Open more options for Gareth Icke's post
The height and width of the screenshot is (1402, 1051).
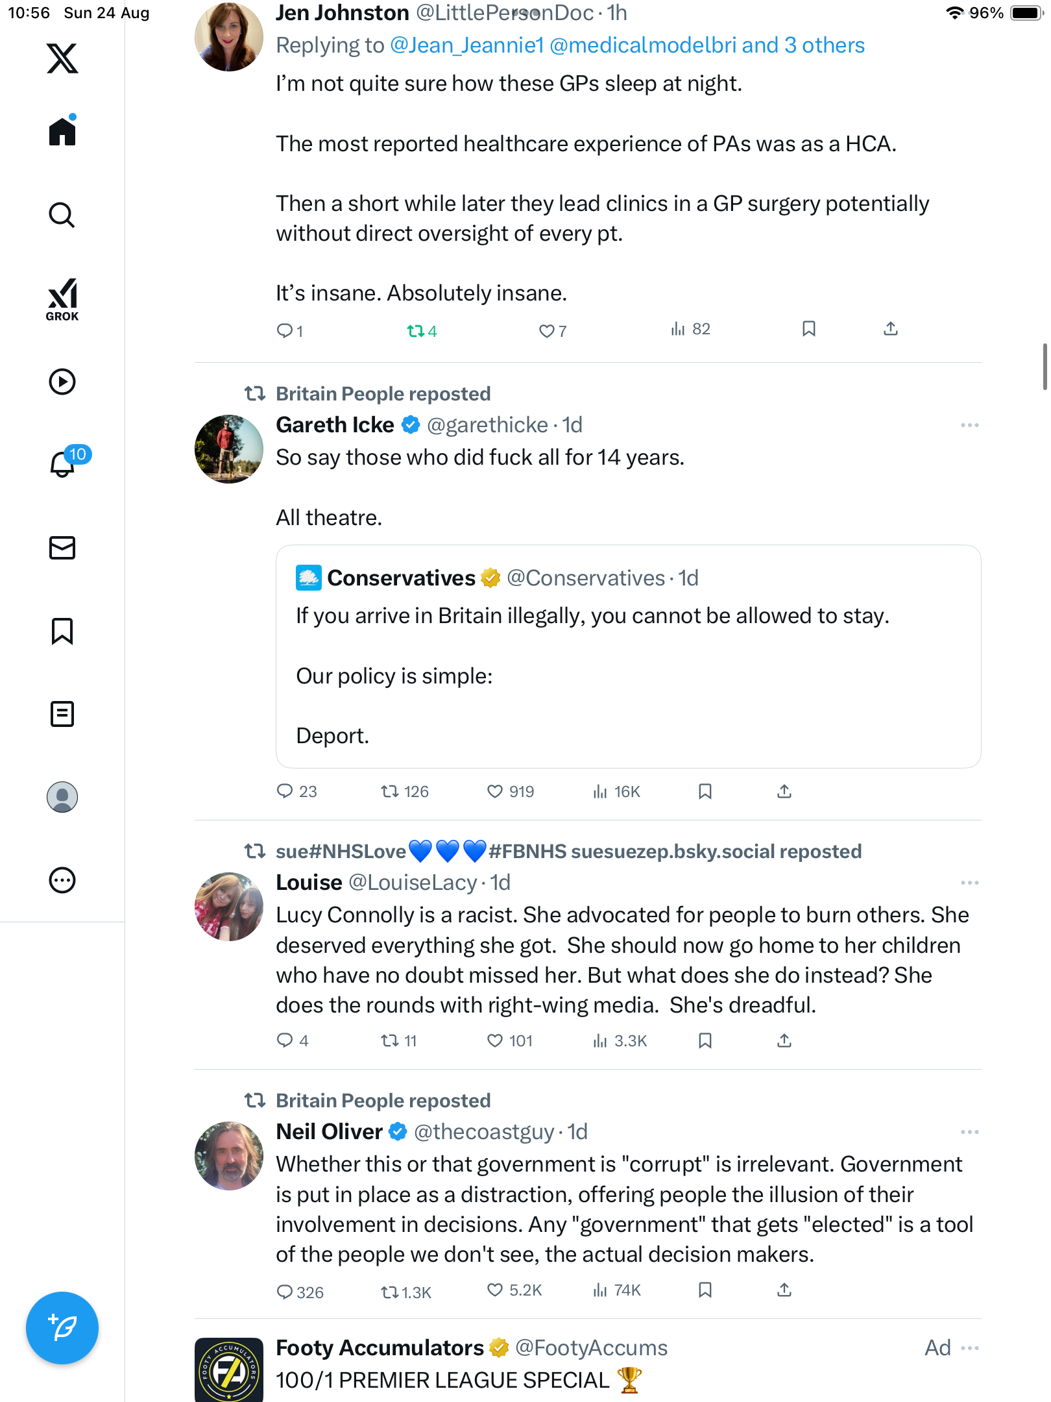969,425
